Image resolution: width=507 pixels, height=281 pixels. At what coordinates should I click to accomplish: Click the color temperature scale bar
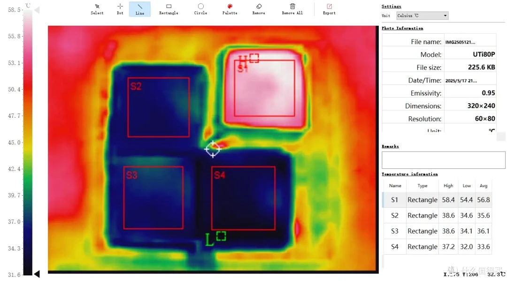click(28, 142)
